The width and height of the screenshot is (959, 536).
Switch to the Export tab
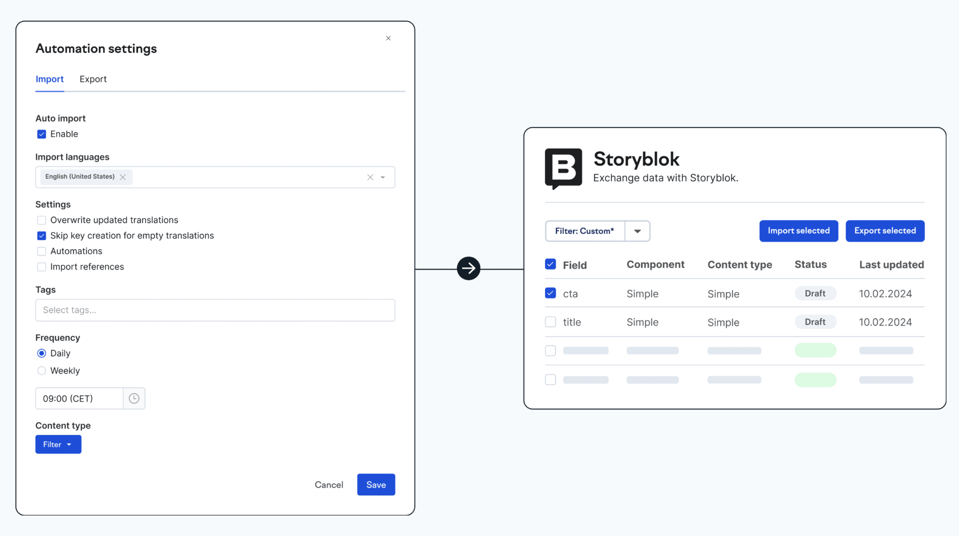click(93, 79)
